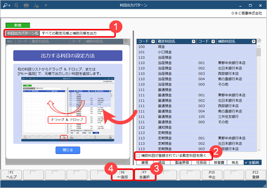
Task: Click the user settings icon in title bar
Action: click(x=36, y=5)
